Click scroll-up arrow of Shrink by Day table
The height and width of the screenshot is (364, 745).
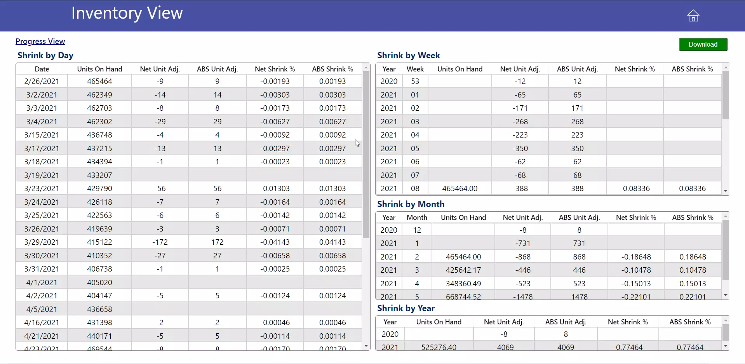(366, 68)
